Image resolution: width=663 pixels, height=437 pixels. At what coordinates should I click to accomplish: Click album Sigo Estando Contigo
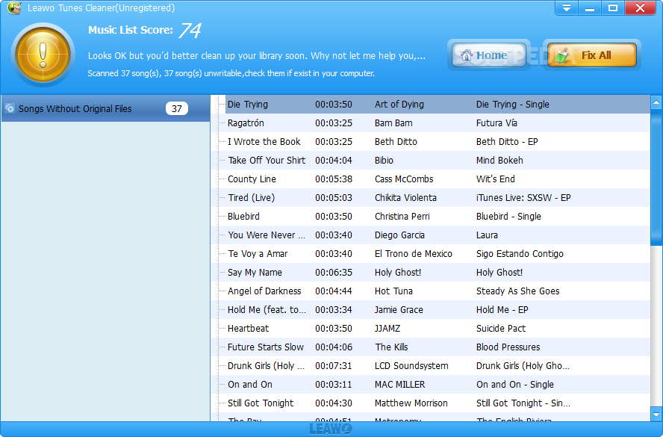[x=520, y=253]
